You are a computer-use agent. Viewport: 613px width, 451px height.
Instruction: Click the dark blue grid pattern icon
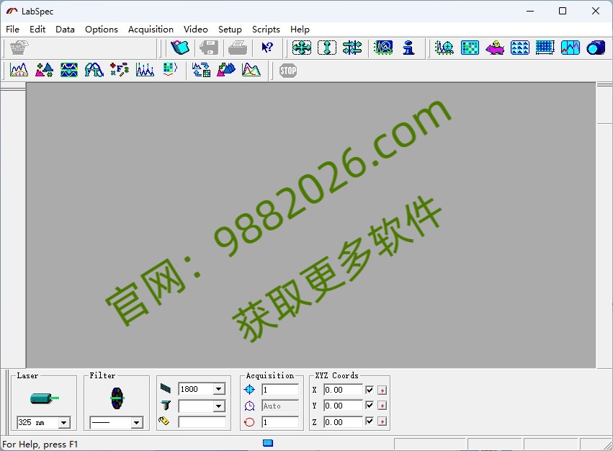tap(545, 48)
